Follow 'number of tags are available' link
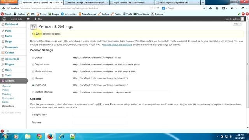Viewport: 249px width, 140px height. pos(117,45)
